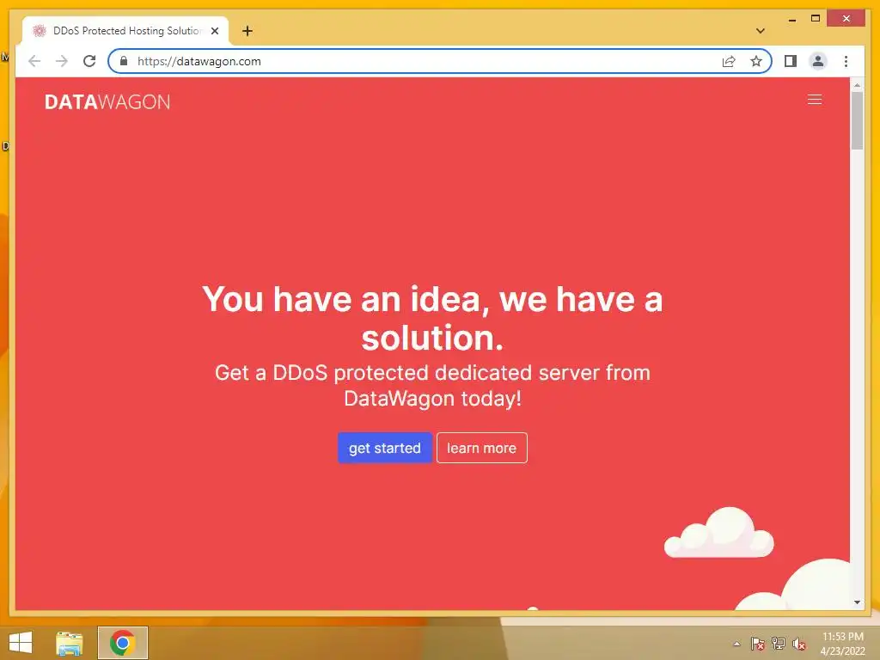Minimize the Chrome window
880x660 pixels.
pyautogui.click(x=791, y=19)
